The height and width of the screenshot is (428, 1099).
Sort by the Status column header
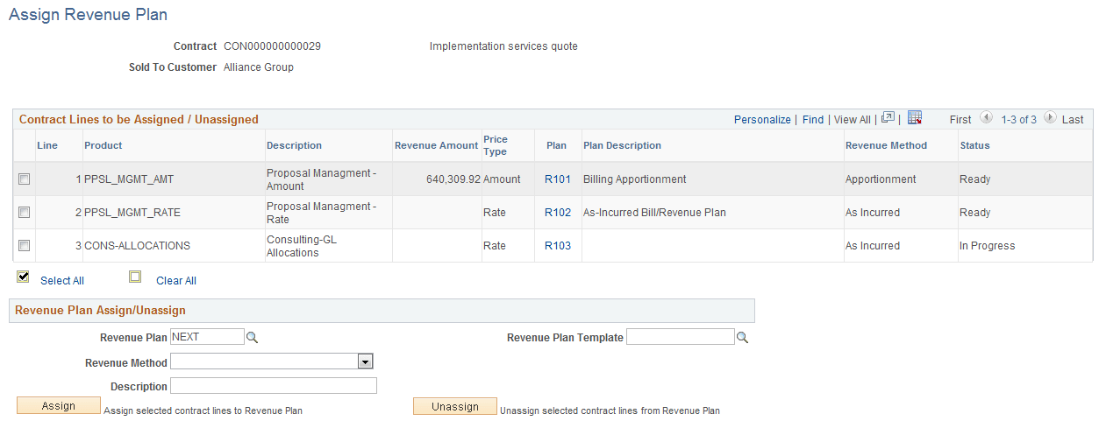[974, 145]
